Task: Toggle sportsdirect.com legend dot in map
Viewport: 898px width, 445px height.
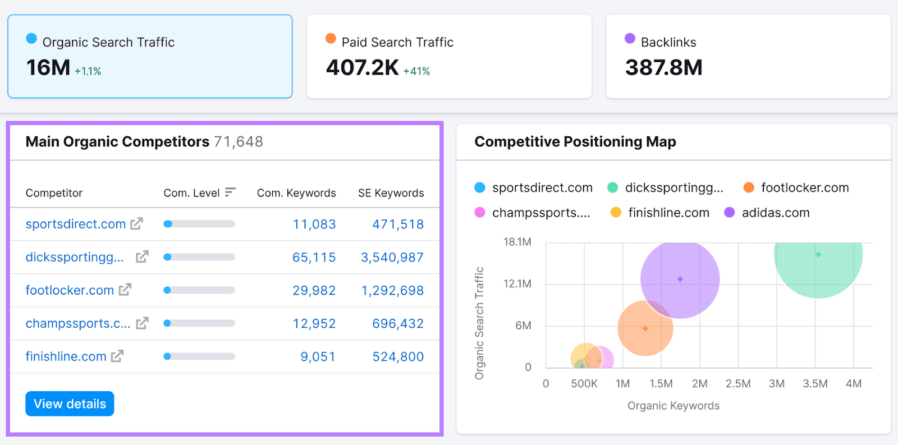Action: coord(480,187)
